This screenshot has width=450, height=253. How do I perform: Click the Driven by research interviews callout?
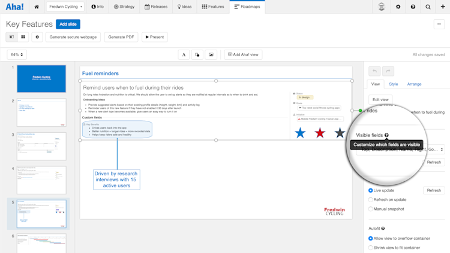(116, 179)
